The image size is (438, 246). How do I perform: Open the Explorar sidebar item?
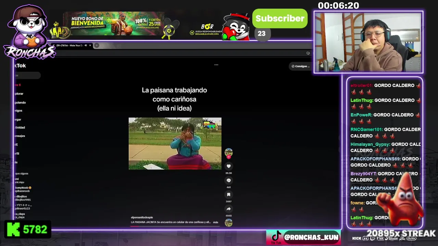coord(19,94)
